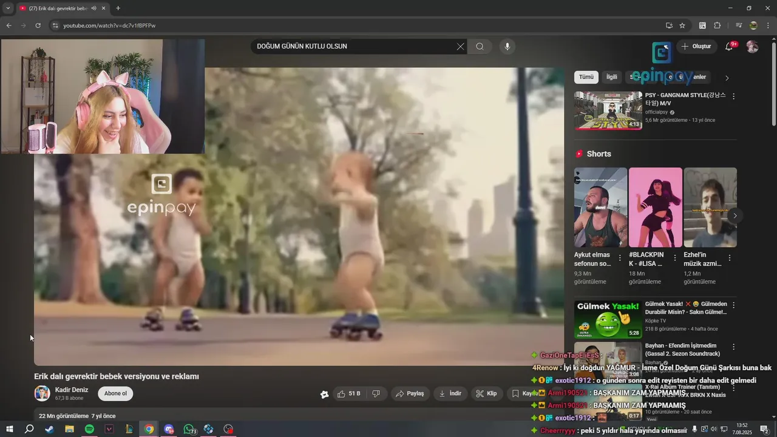Open Chrome media control icon
Image resolution: width=777 pixels, height=437 pixels.
pos(739,25)
